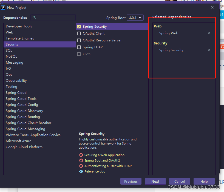This screenshot has height=192, width=224.
Task: Open Template Engines category
Action: pyautogui.click(x=40, y=38)
